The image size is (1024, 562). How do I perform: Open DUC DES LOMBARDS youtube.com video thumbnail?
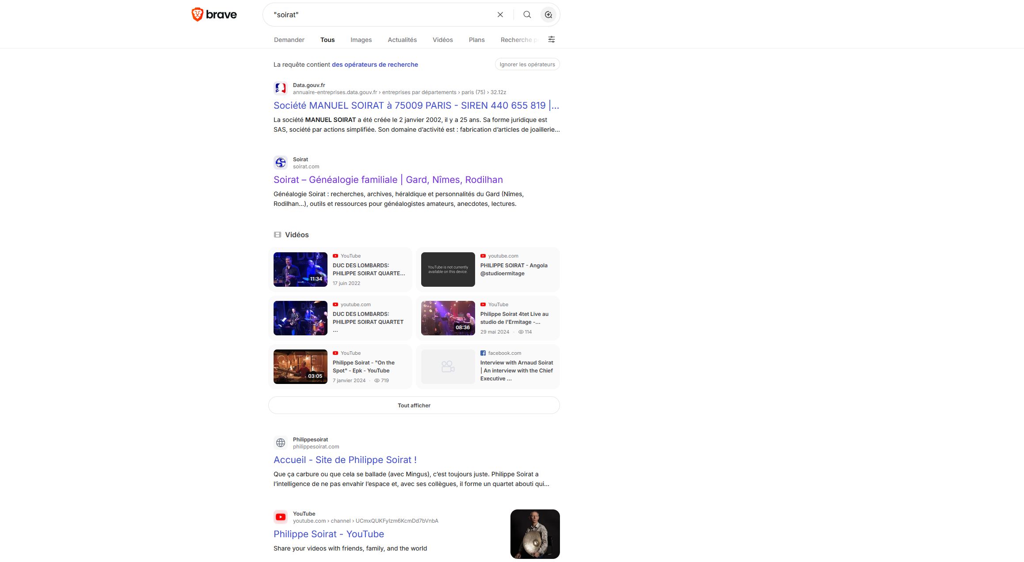(x=301, y=318)
